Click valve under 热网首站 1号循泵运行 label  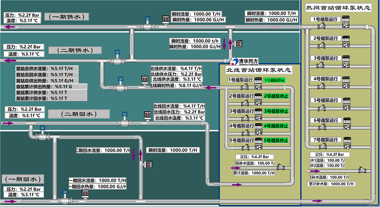(x=322, y=25)
